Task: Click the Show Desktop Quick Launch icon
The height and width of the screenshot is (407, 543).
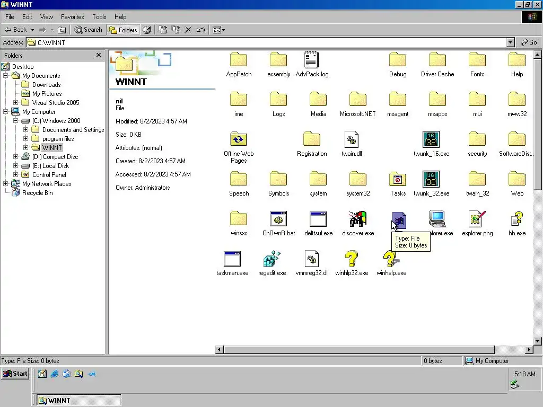Action: pos(42,374)
